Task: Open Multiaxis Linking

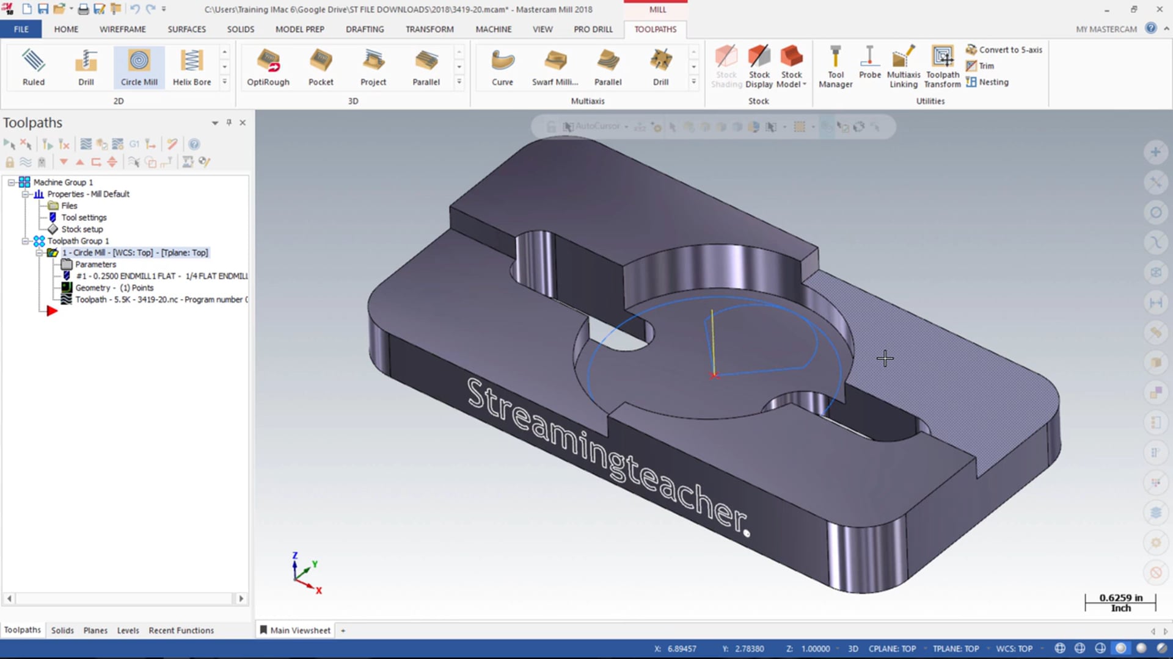Action: coord(904,67)
